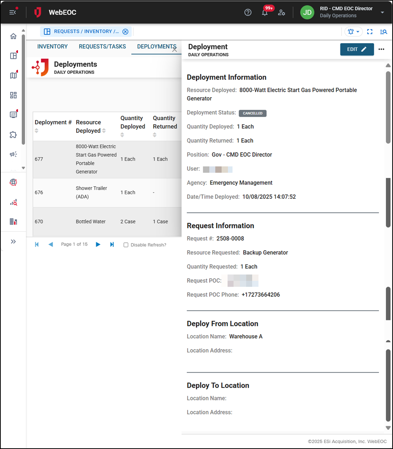
Task: Click the Shower Trailer (ADA) cell
Action: click(91, 193)
